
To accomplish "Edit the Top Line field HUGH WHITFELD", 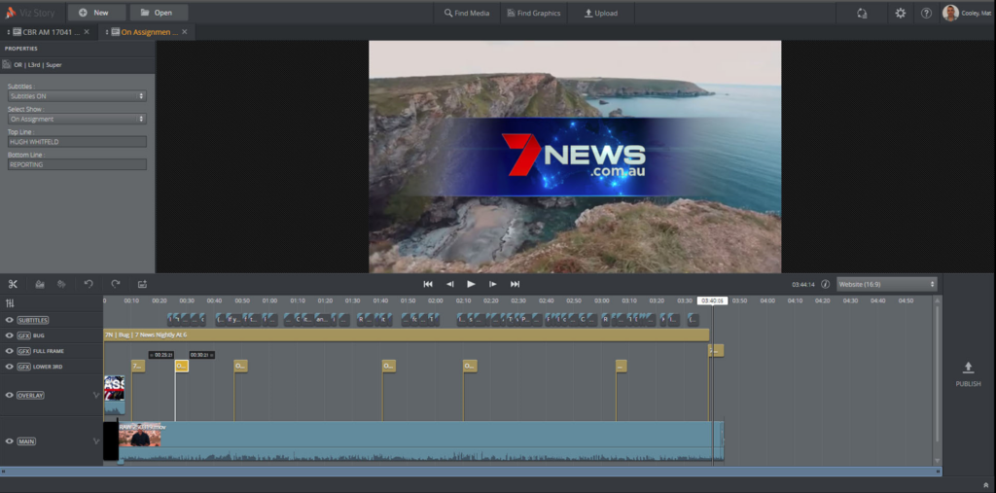I will coord(77,142).
